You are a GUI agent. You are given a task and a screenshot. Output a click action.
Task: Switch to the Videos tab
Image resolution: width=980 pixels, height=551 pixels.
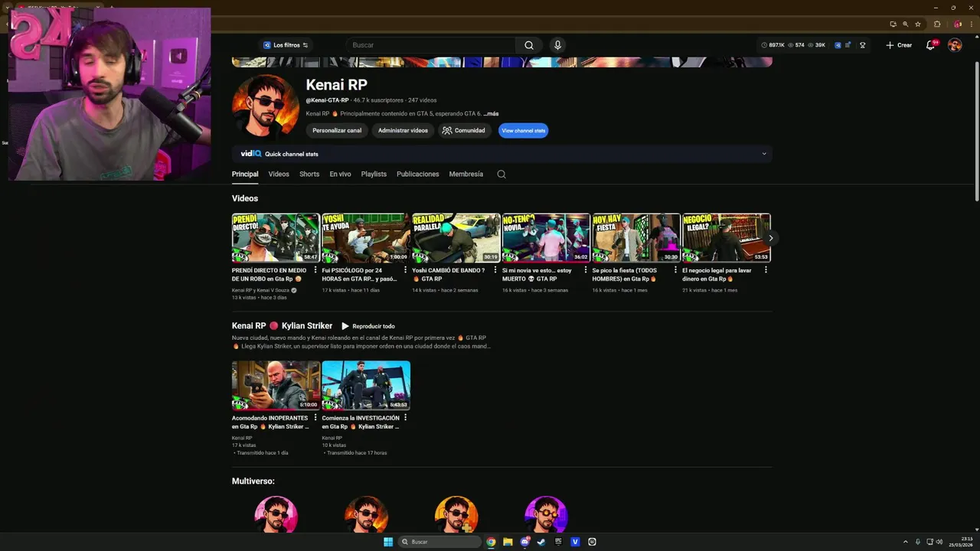pyautogui.click(x=279, y=174)
